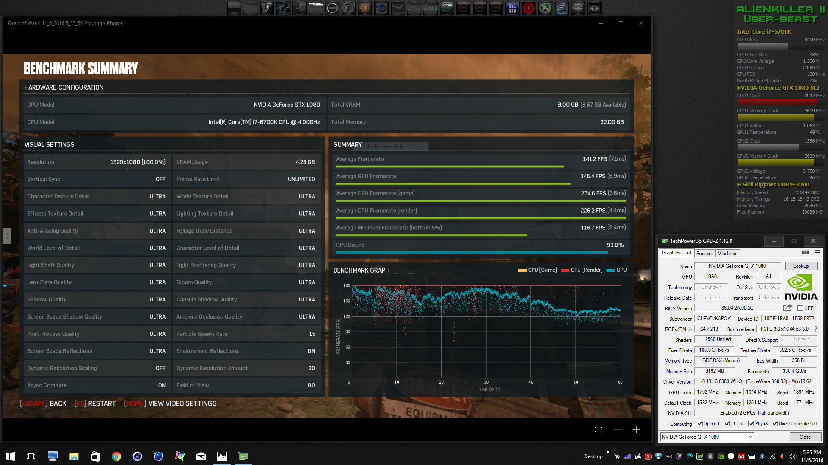Click the Bus Interface question mark in GPU-Z
This screenshot has width=828, height=465.
click(x=816, y=329)
